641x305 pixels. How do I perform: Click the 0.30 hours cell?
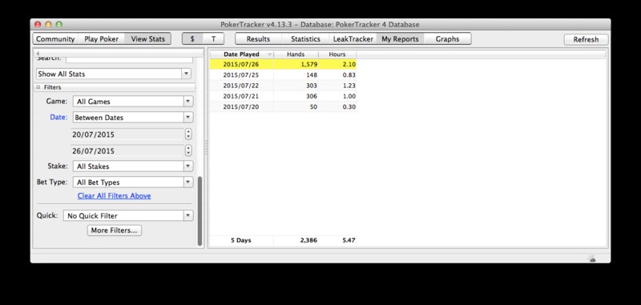(337, 106)
